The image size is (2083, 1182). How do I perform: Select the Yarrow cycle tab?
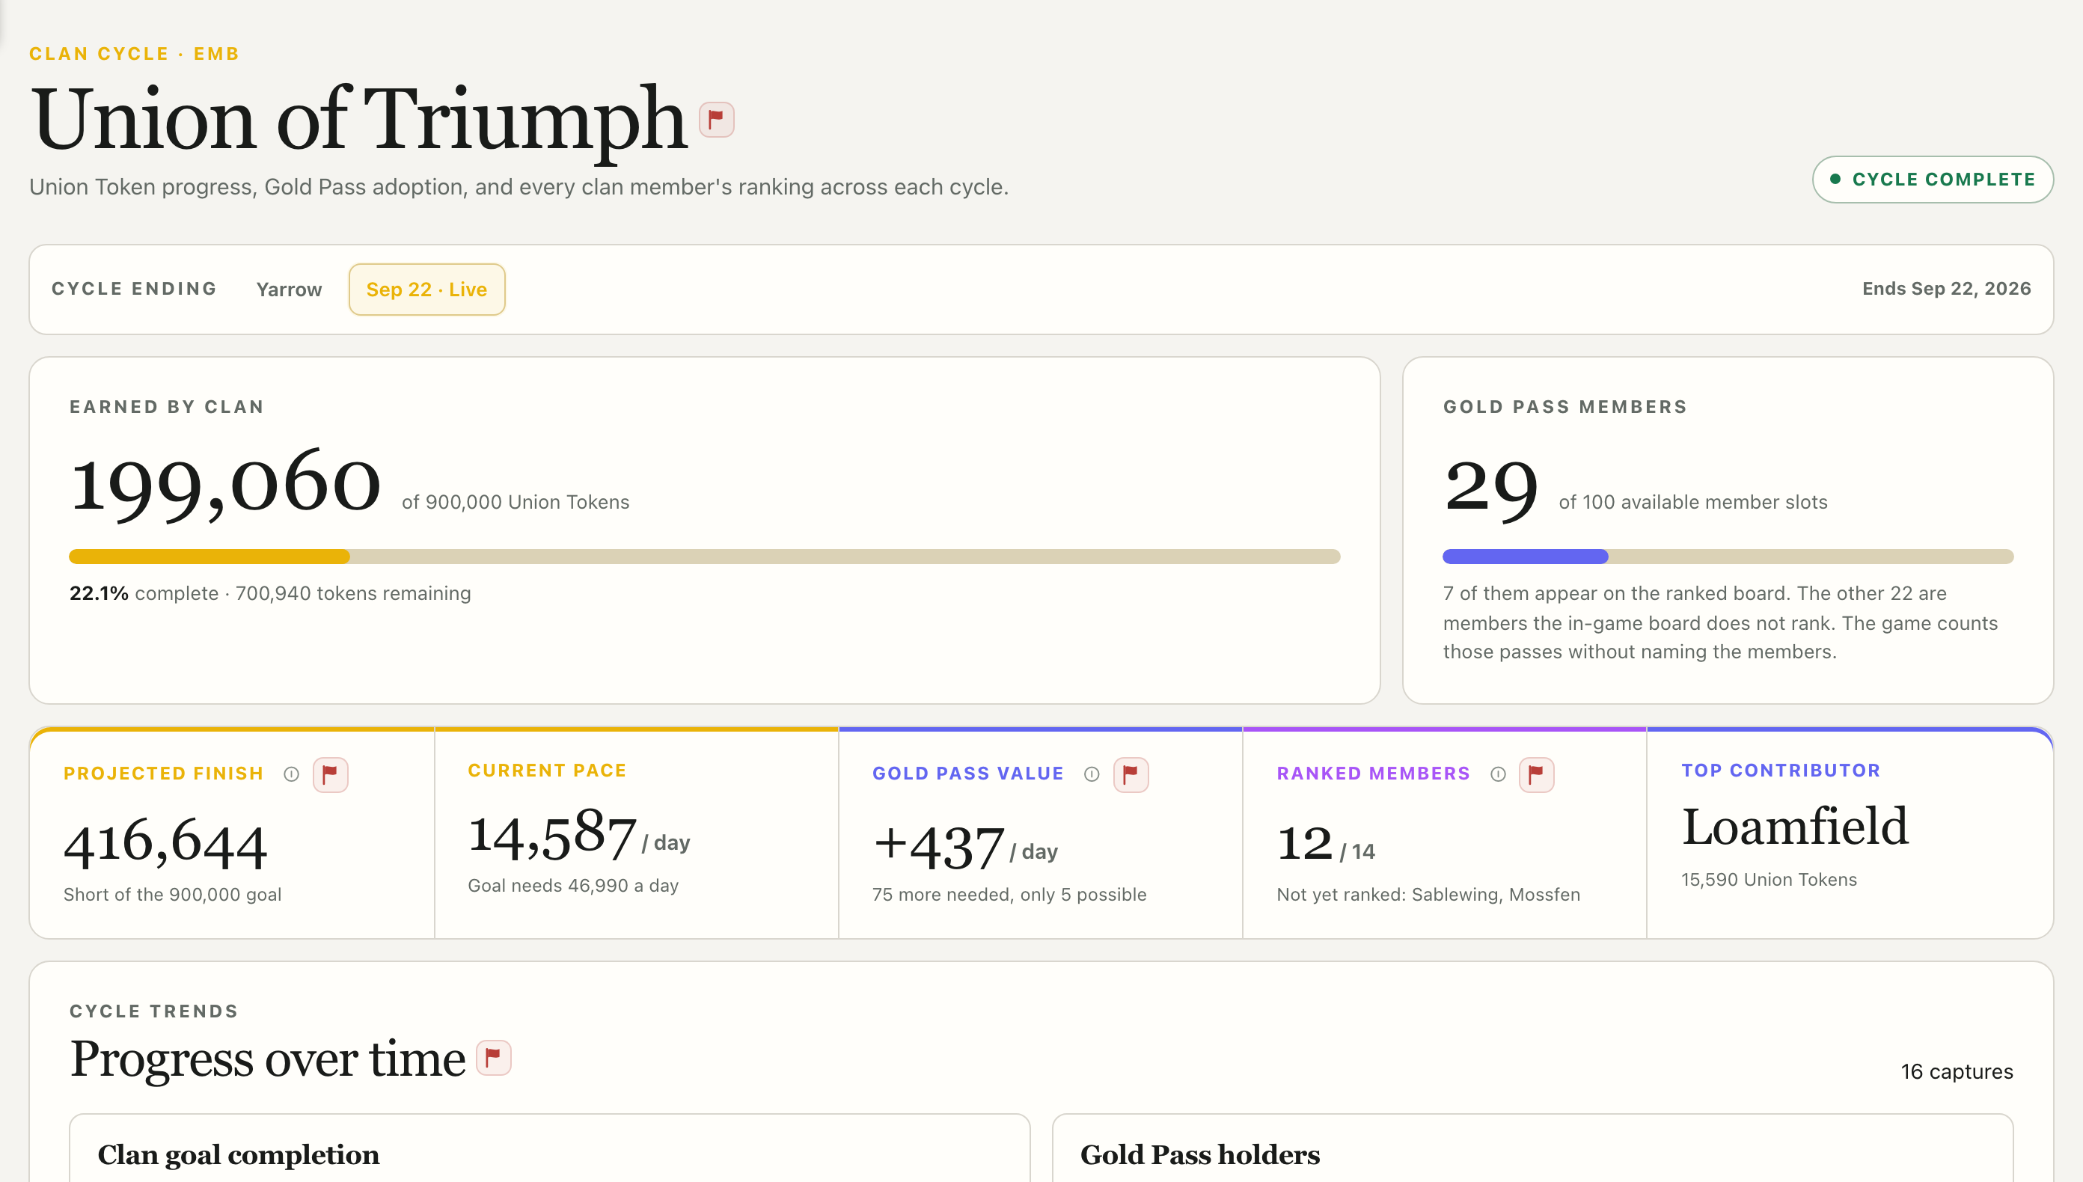point(289,290)
